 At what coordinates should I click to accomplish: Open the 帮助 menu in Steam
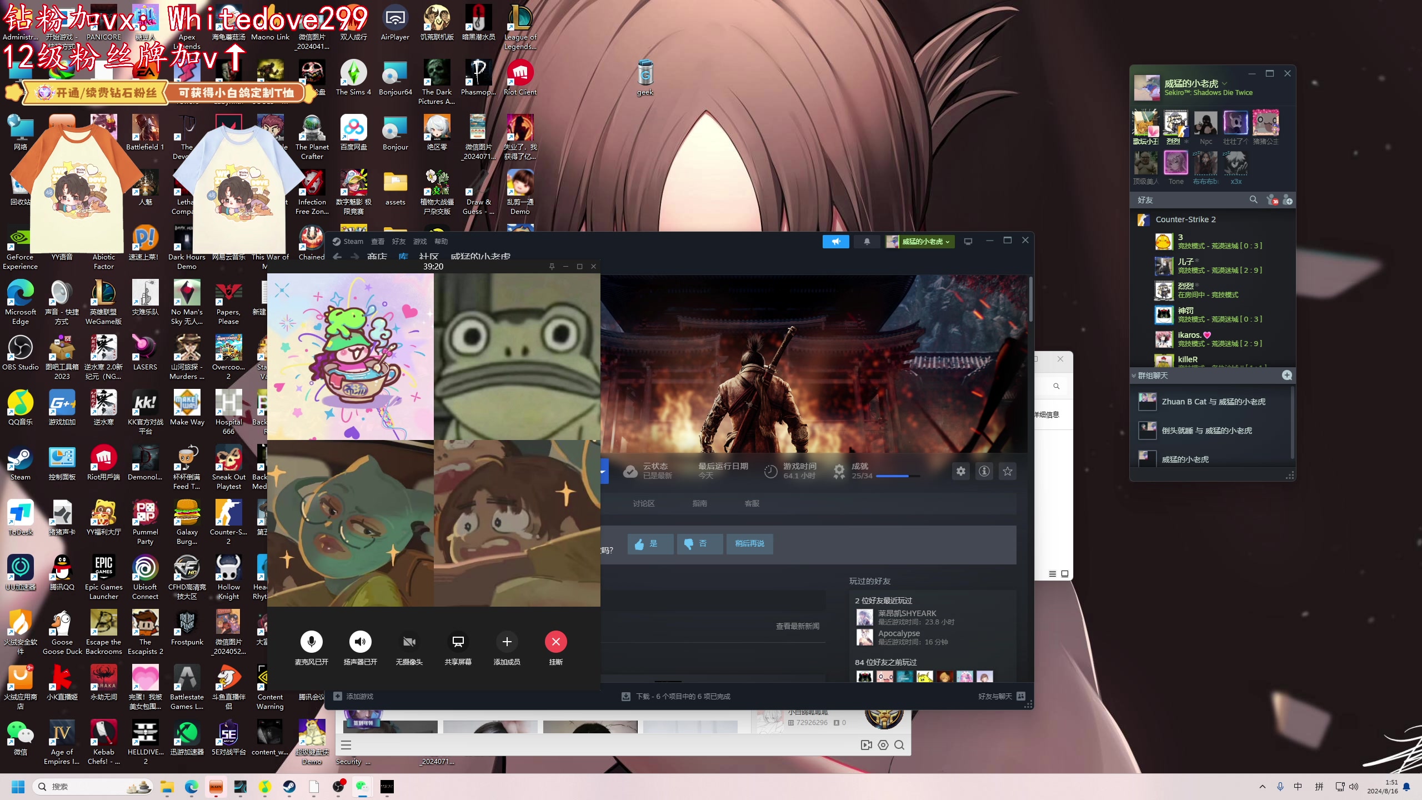441,242
